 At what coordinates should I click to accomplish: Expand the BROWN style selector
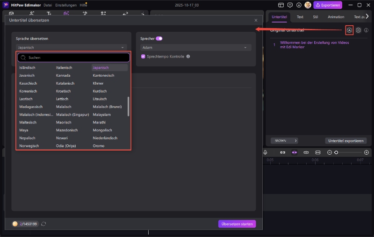285,140
